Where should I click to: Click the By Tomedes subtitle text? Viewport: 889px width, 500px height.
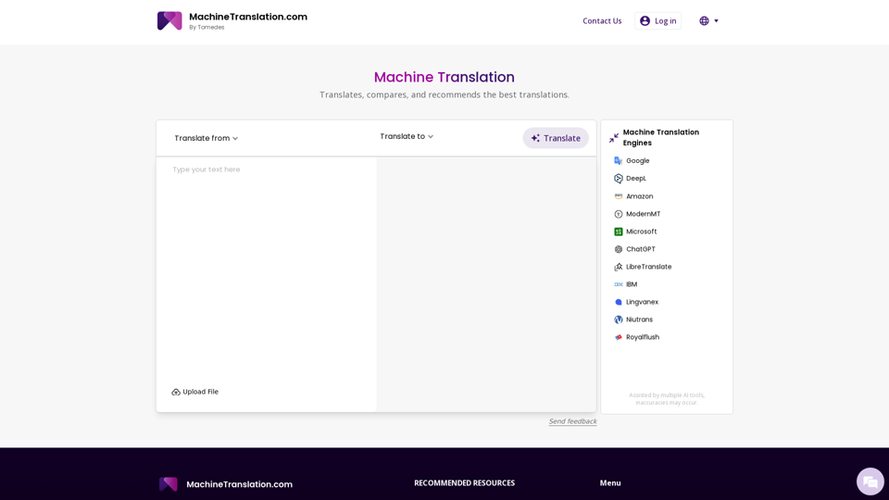tap(207, 27)
